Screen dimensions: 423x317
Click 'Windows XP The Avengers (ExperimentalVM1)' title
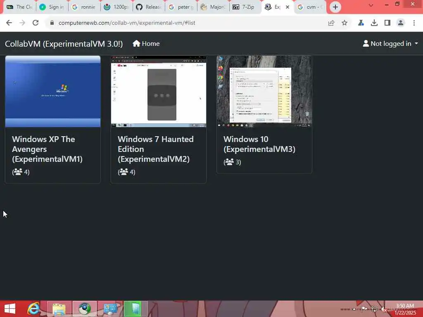coord(47,149)
